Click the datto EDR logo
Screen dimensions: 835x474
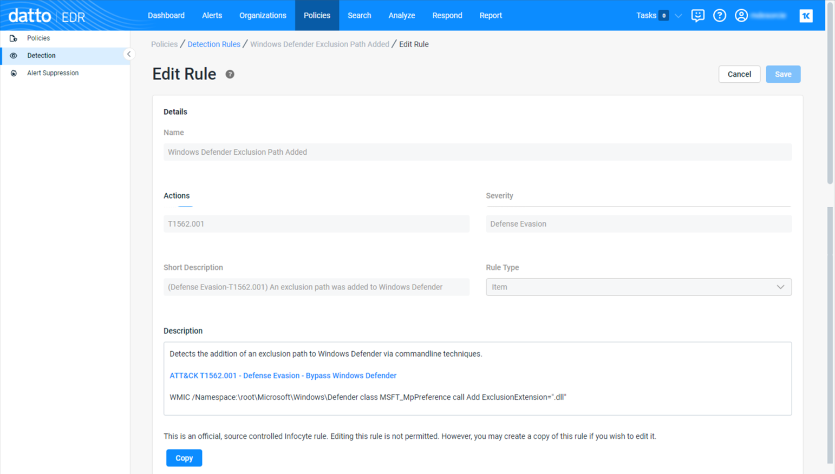point(47,16)
